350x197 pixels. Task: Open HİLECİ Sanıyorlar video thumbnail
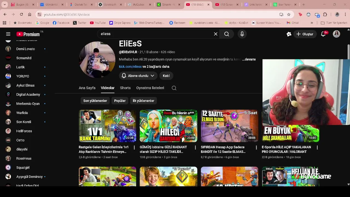point(168,126)
